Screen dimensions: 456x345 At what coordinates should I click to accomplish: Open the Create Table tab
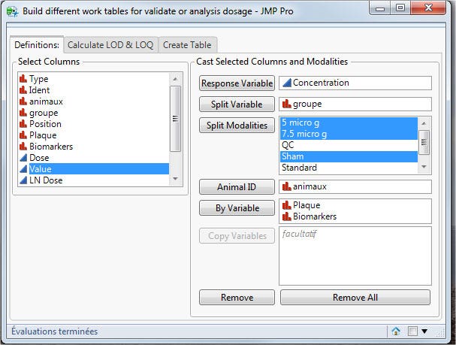[x=187, y=45]
